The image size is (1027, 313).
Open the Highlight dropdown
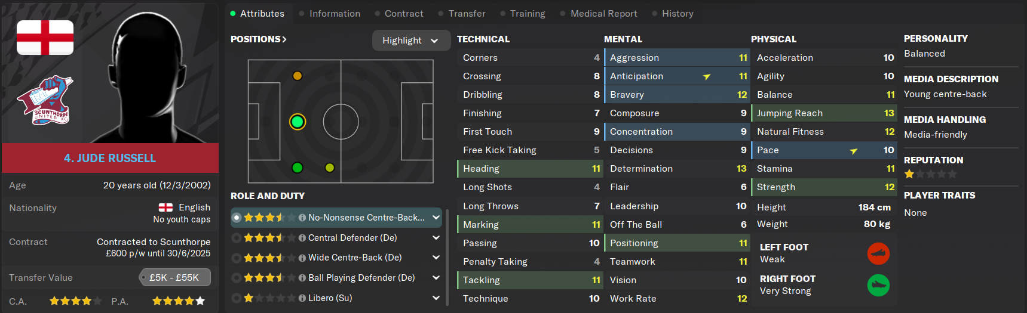410,41
